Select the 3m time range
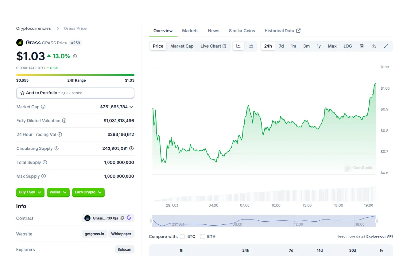This screenshot has width=411, height=256. 306,46
